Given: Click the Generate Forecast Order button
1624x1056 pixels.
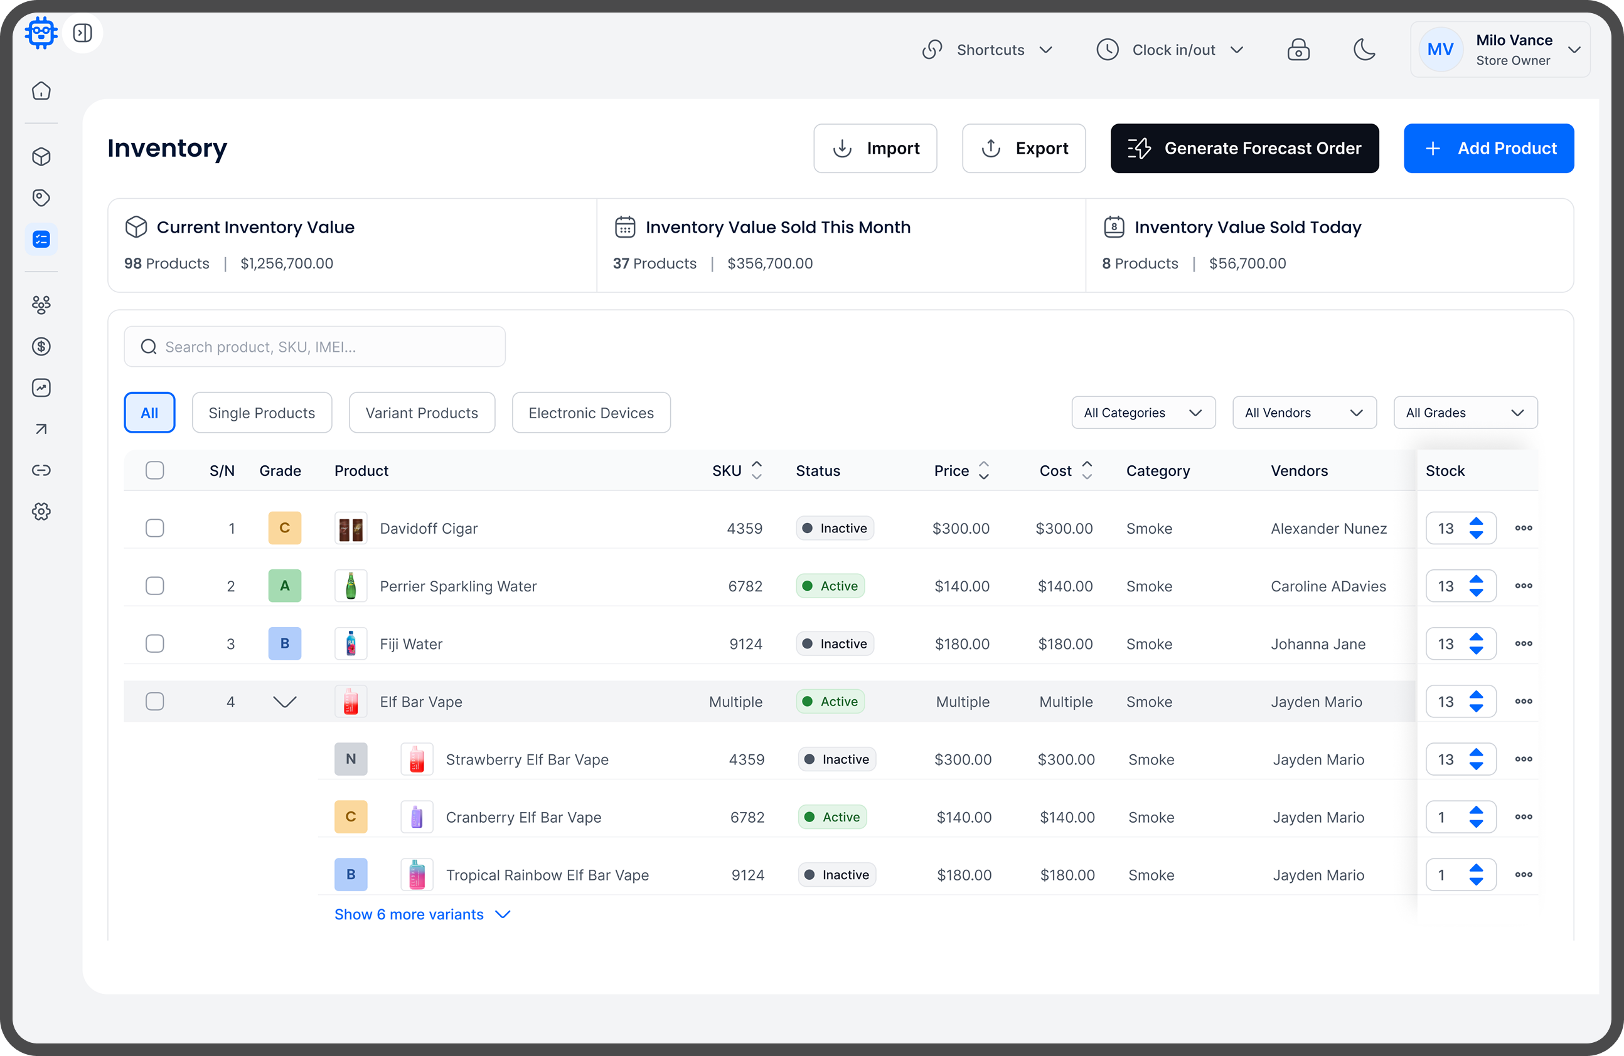Looking at the screenshot, I should click(1244, 148).
